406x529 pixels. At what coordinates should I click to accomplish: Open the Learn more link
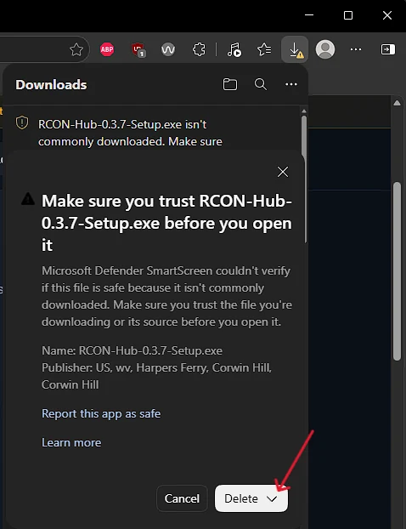71,442
